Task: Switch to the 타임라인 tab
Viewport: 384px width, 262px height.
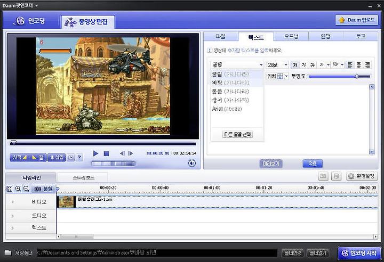Action: [x=31, y=178]
